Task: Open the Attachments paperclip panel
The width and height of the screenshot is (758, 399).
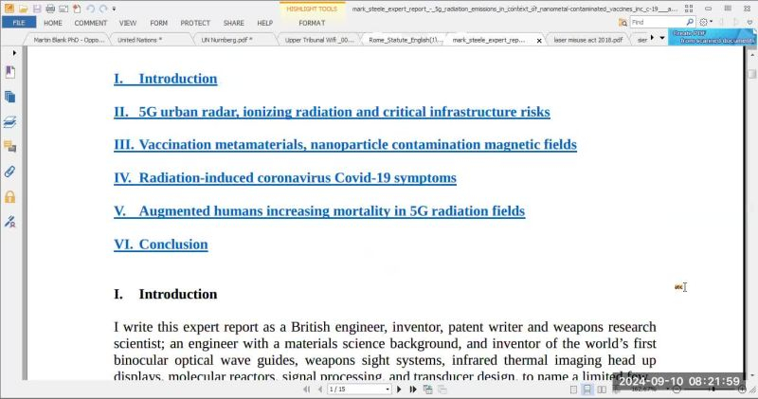Action: click(10, 172)
